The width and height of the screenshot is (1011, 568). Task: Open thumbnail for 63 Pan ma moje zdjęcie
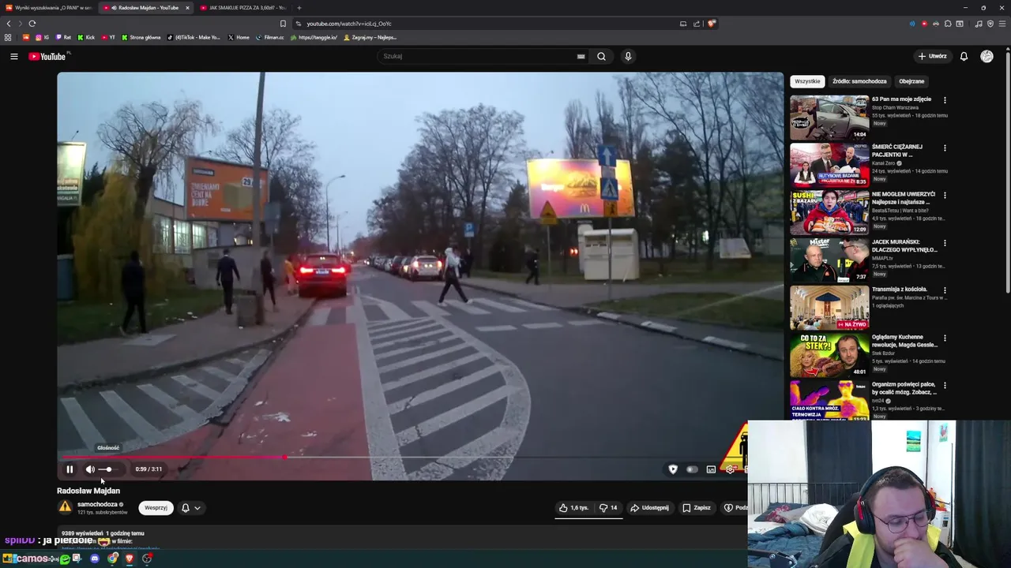click(829, 117)
